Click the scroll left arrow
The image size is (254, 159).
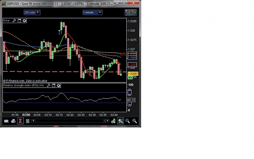(33, 121)
